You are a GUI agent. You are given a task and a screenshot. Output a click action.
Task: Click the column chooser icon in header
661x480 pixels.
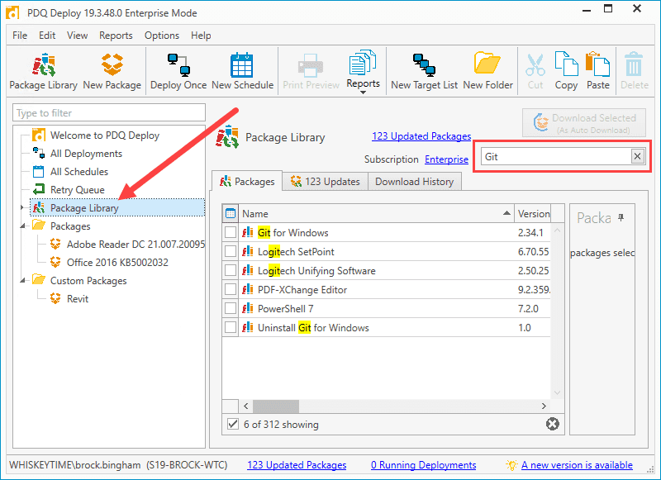coord(231,214)
